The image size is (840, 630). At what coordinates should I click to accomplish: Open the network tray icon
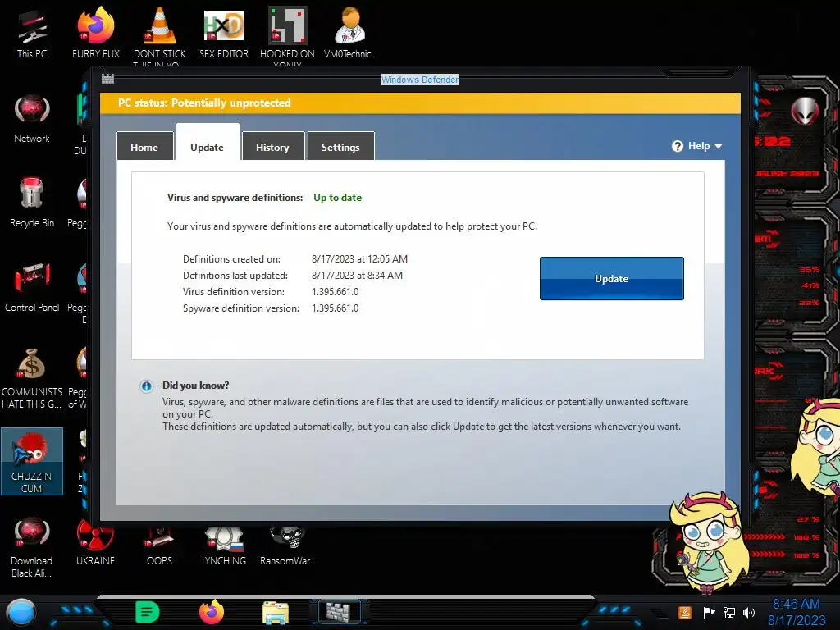729,612
